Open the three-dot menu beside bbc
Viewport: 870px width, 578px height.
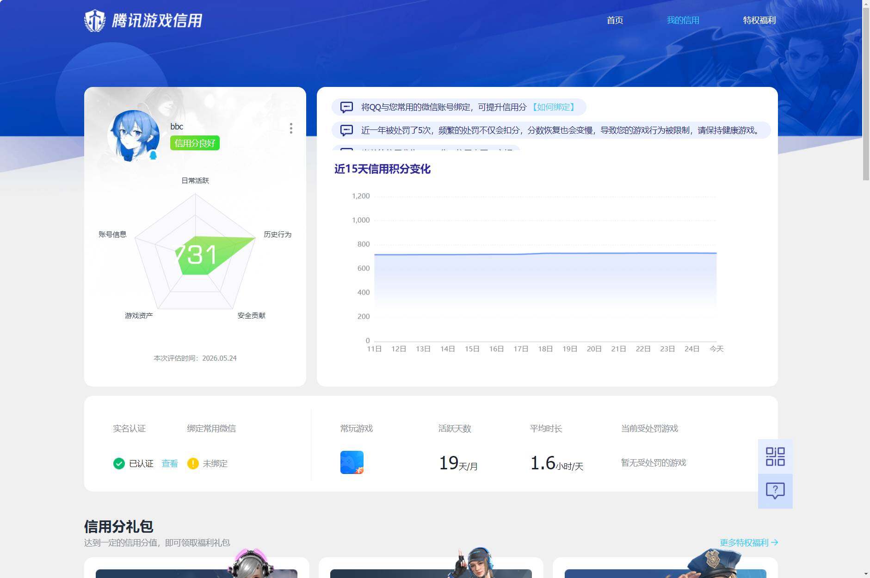point(291,128)
